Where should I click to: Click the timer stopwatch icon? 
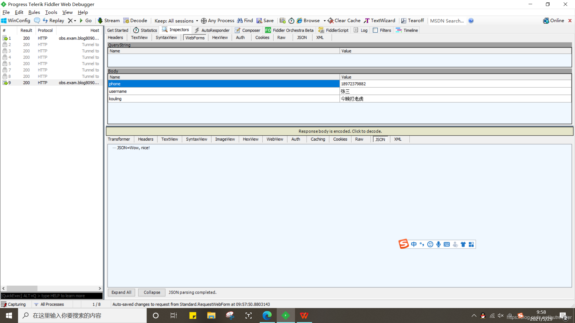(x=291, y=21)
